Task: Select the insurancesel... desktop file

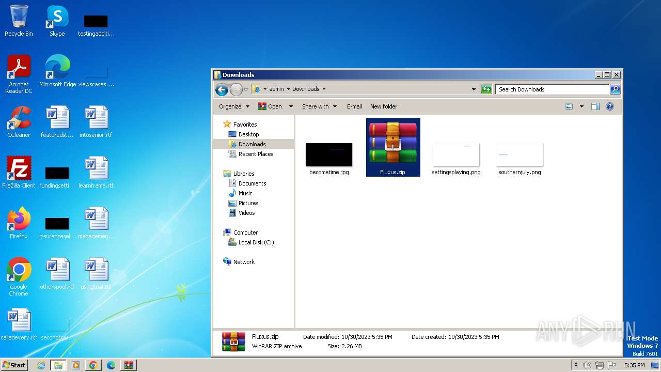Action: pyautogui.click(x=57, y=227)
